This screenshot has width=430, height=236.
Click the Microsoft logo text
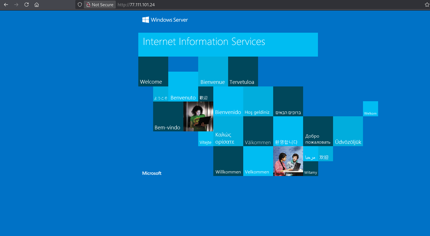coord(152,173)
